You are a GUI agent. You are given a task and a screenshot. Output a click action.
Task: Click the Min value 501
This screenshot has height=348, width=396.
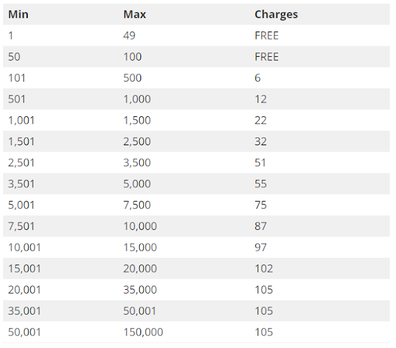point(17,99)
